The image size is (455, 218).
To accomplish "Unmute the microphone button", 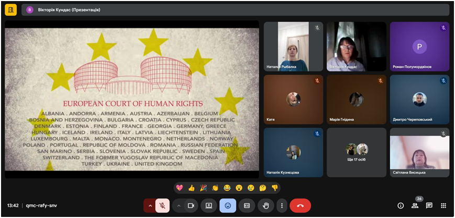I will pyautogui.click(x=163, y=205).
